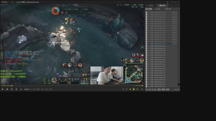Click the video seek progress bar
216x121 pixels.
(66, 86)
